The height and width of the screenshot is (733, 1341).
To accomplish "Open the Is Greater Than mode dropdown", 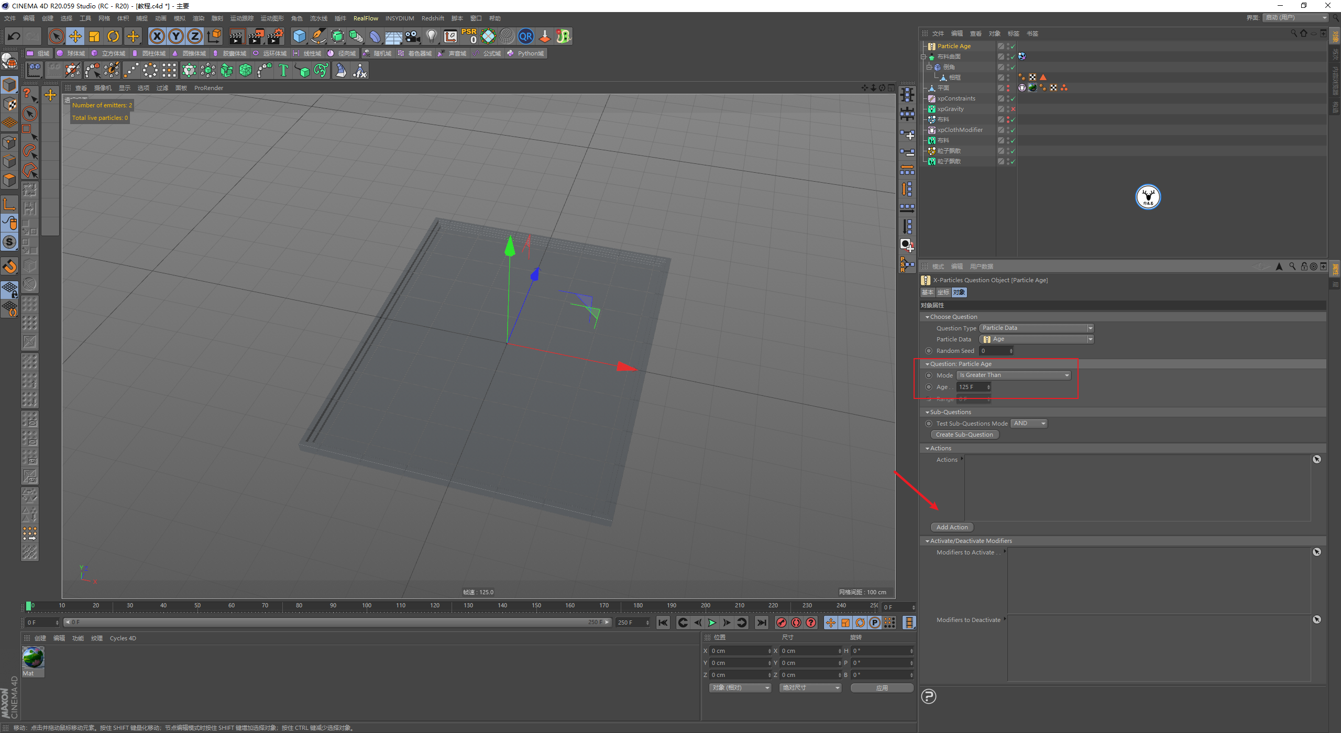I will point(1014,375).
